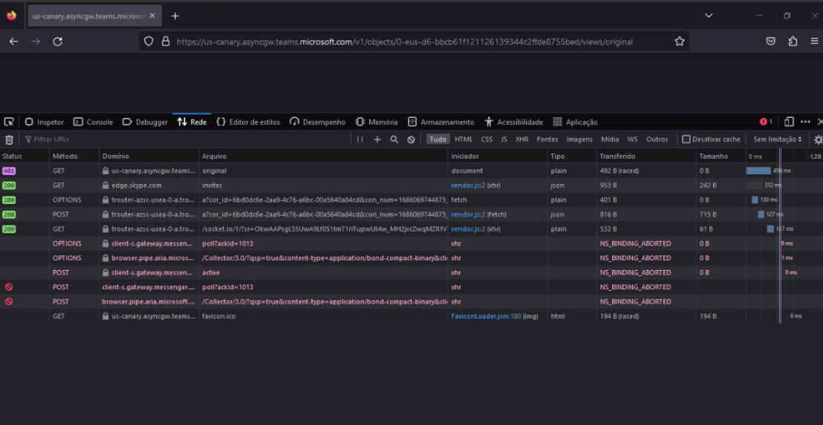
Task: Pause network recording
Action: click(360, 139)
